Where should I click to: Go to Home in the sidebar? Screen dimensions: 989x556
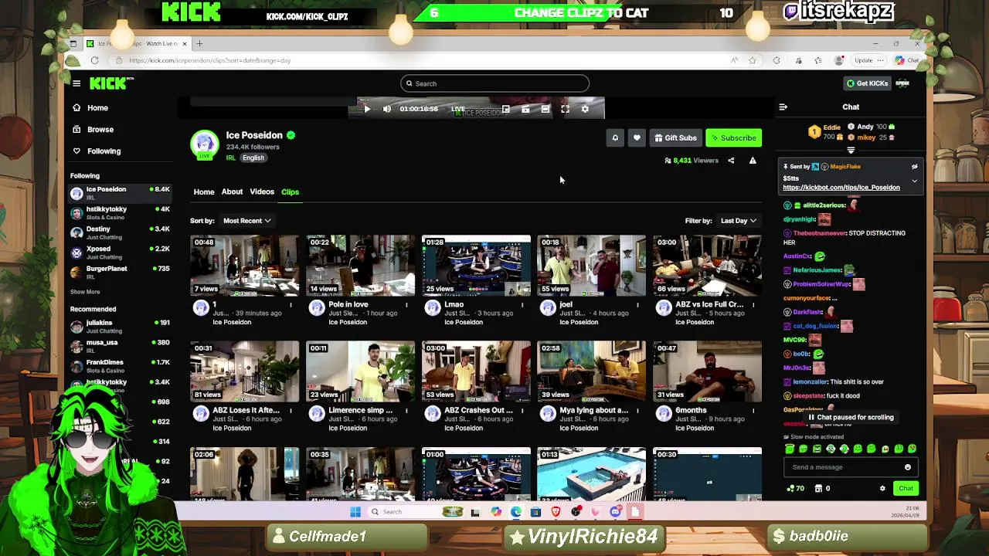coord(90,108)
